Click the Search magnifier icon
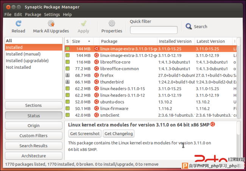This screenshot has height=171, width=246. point(188,26)
